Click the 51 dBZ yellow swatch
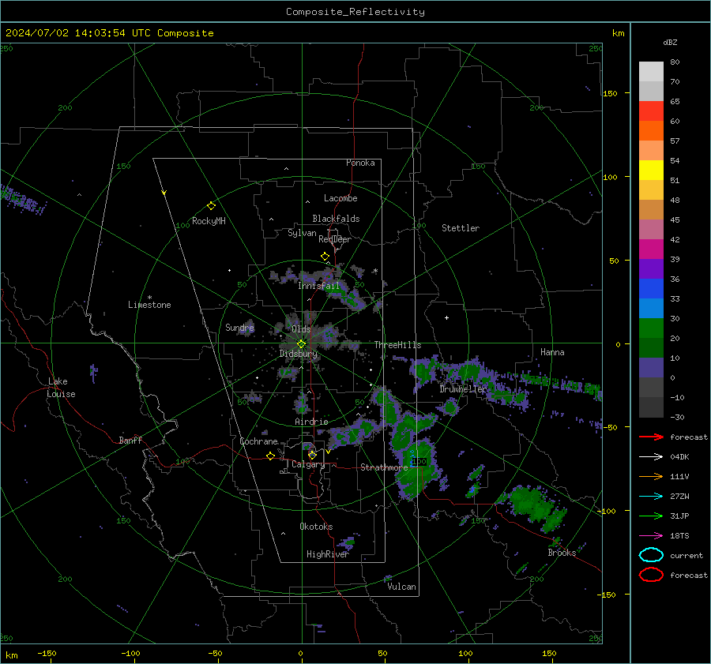Image resolution: width=711 pixels, height=664 pixels. tap(651, 170)
